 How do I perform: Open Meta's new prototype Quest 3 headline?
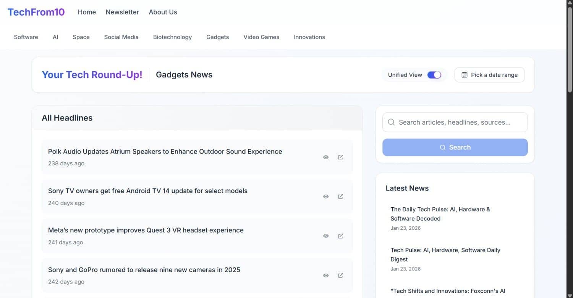click(x=146, y=230)
